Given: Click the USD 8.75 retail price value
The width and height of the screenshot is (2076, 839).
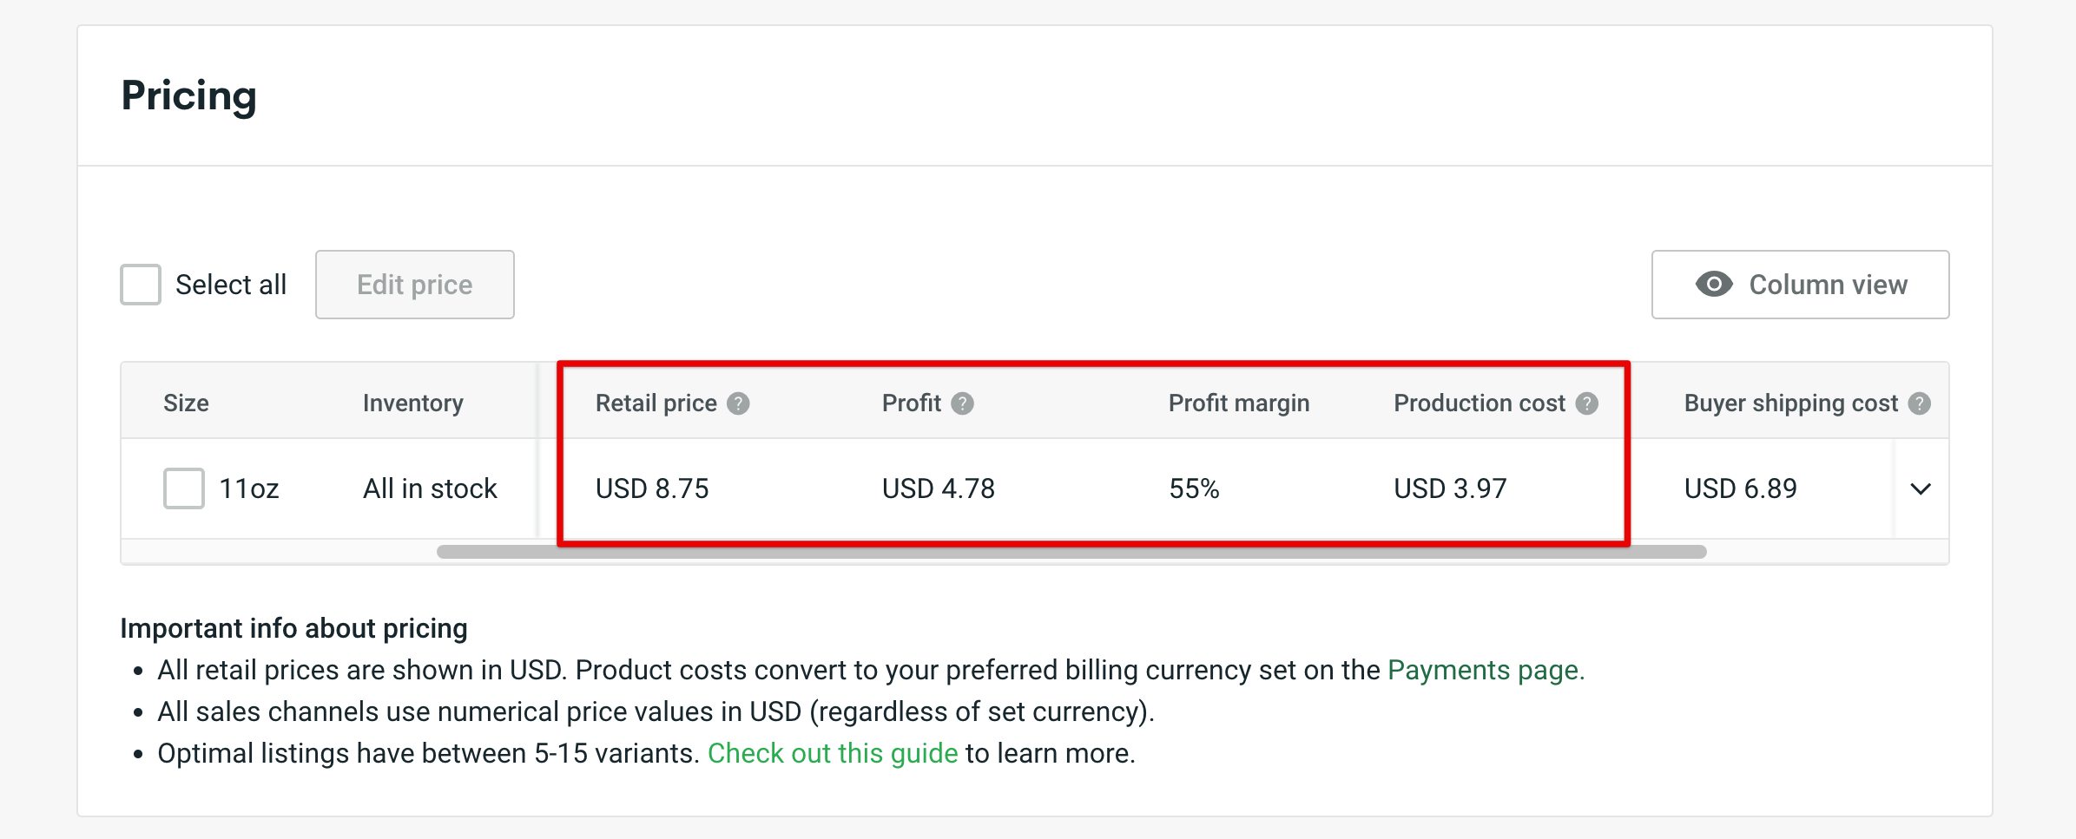Looking at the screenshot, I should click(x=652, y=488).
